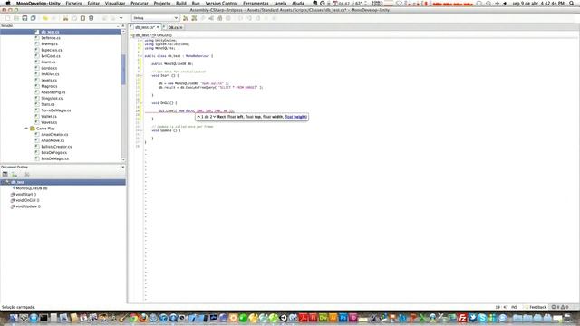Open the Ajuda menu
Viewport: 580px width, 326px height.
(298, 3)
